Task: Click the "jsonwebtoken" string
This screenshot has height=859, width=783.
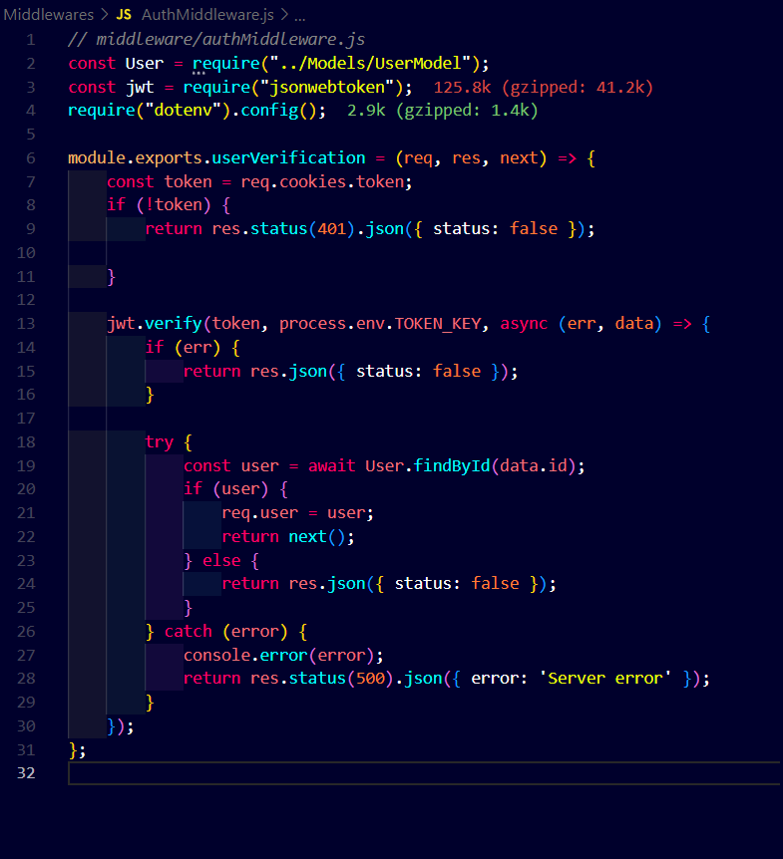Action: 327,87
